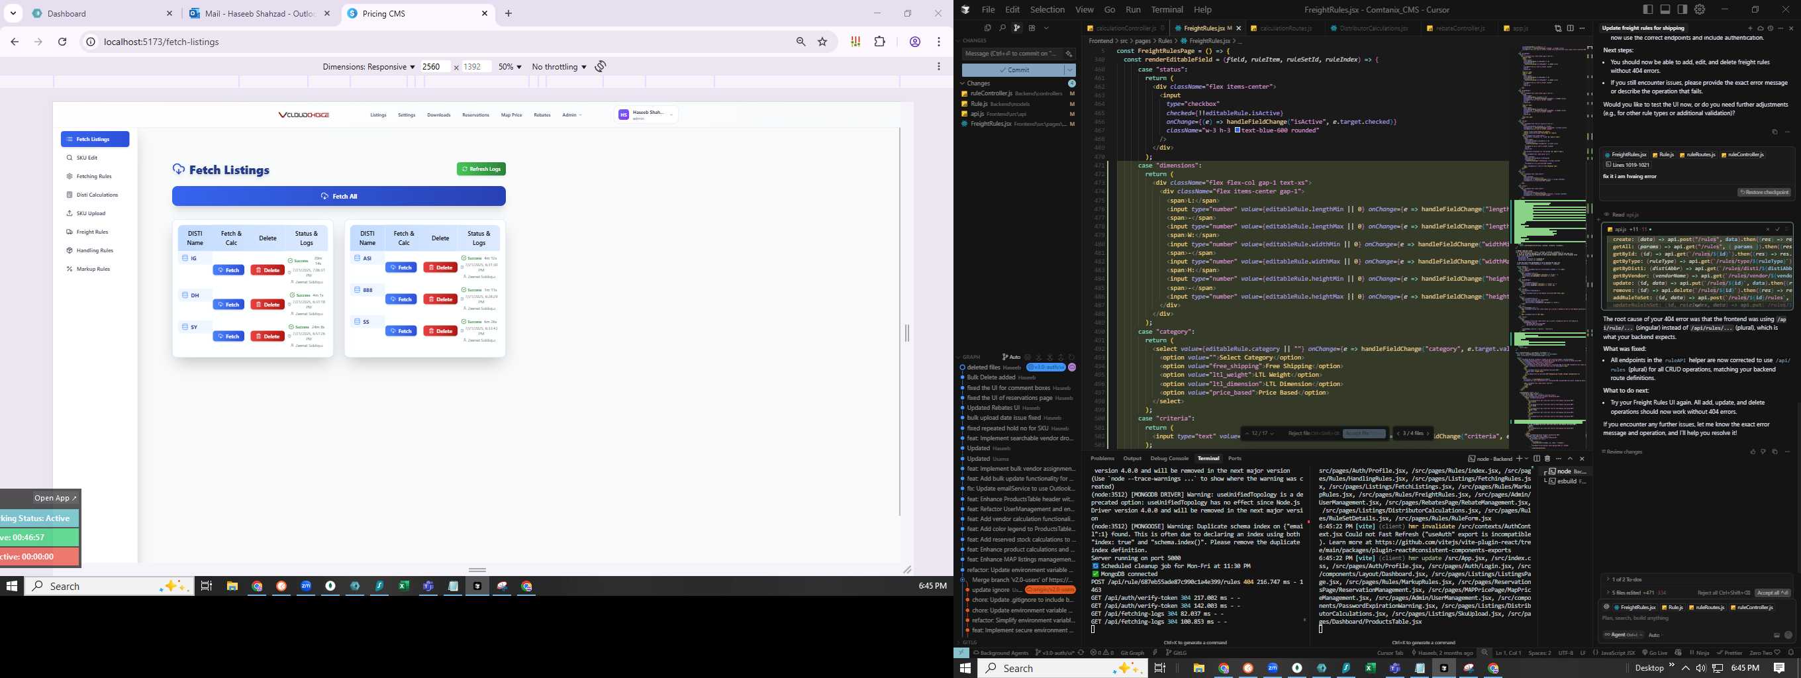Open Freight Rules in CMS sidebar
The height and width of the screenshot is (678, 1801).
[92, 232]
